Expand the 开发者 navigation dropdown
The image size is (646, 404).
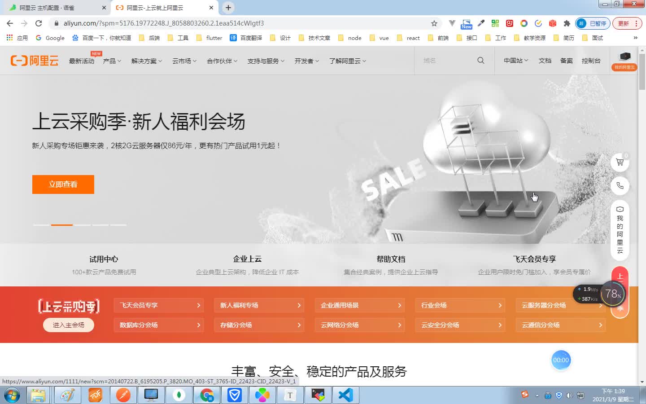pos(307,61)
